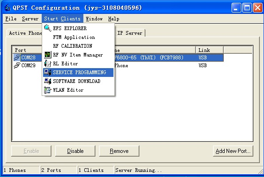Click the EFS Explorer magnifier icon
Screen dimensions: 264x177
[x=48, y=28]
